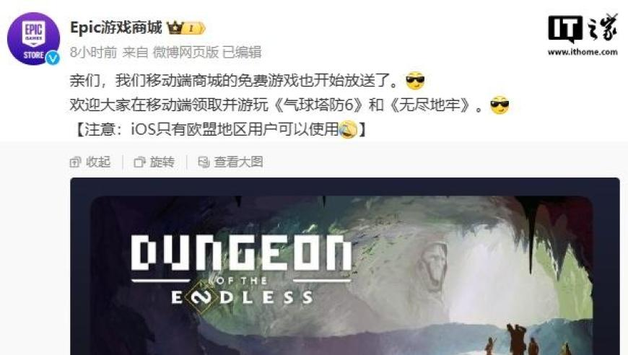Click the first sunglasses emoji

pyautogui.click(x=415, y=82)
